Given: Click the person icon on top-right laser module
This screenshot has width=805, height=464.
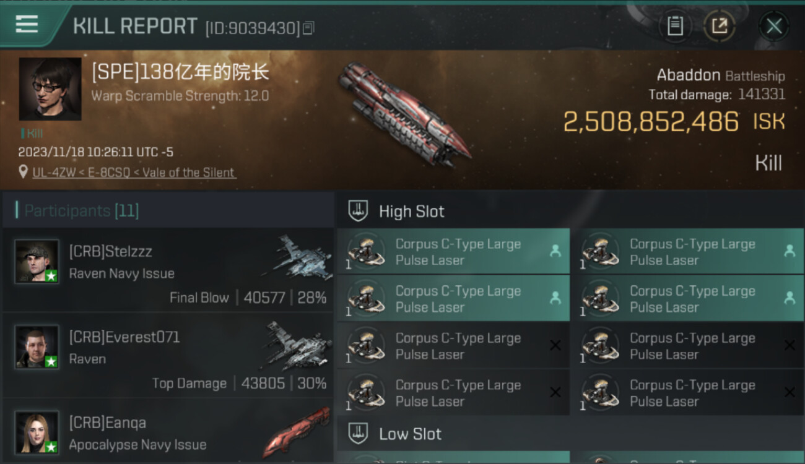Looking at the screenshot, I should tap(789, 251).
